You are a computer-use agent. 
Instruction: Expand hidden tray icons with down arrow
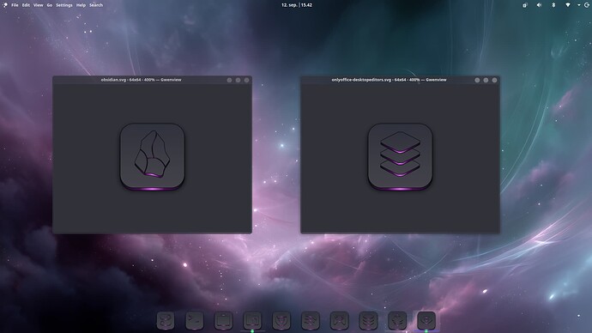(x=579, y=5)
